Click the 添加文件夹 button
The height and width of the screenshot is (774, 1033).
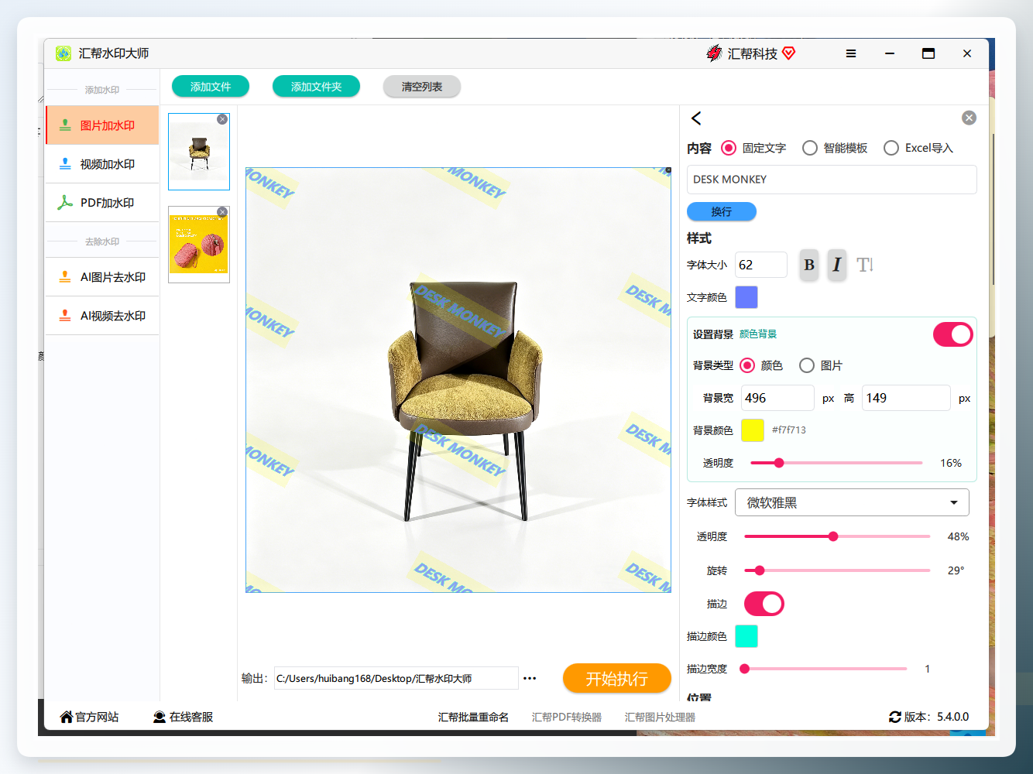click(316, 87)
